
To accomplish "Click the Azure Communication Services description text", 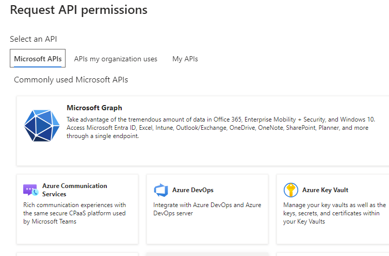I will (x=75, y=213).
